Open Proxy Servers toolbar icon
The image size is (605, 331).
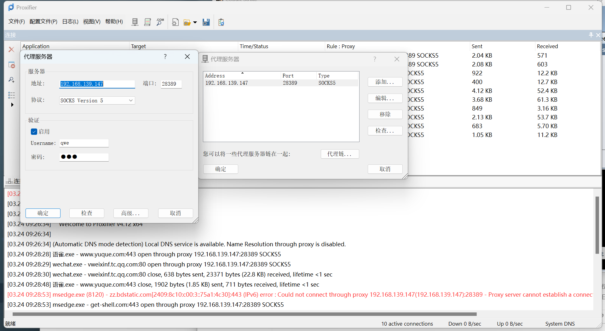[x=135, y=22]
